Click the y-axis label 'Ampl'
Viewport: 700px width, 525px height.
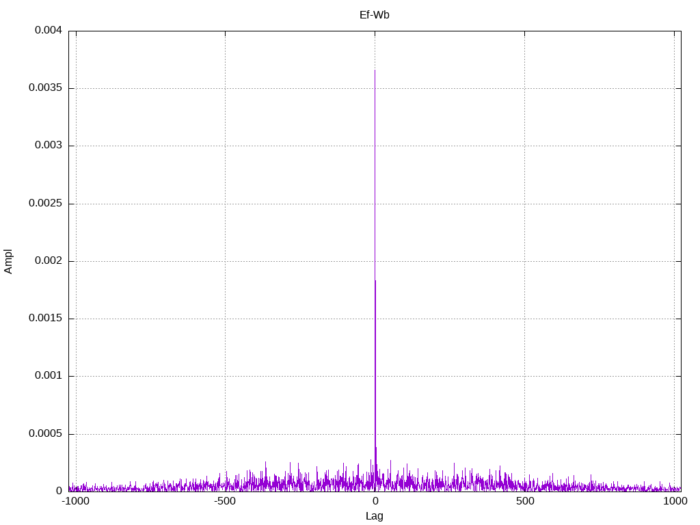tap(8, 262)
